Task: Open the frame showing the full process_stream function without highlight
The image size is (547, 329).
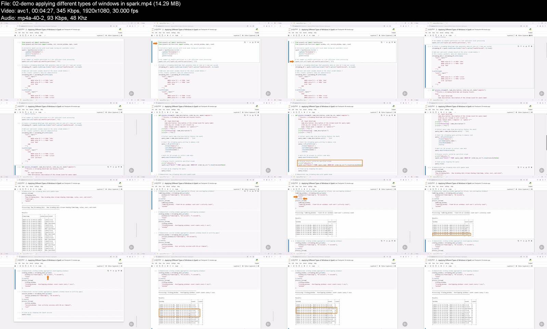Action: tap(205, 137)
